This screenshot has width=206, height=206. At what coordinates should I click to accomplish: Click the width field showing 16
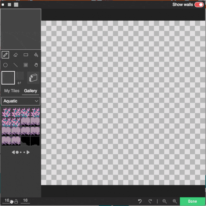[x=7, y=201]
